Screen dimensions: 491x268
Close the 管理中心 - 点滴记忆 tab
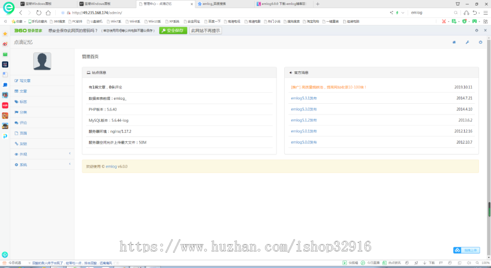191,4
